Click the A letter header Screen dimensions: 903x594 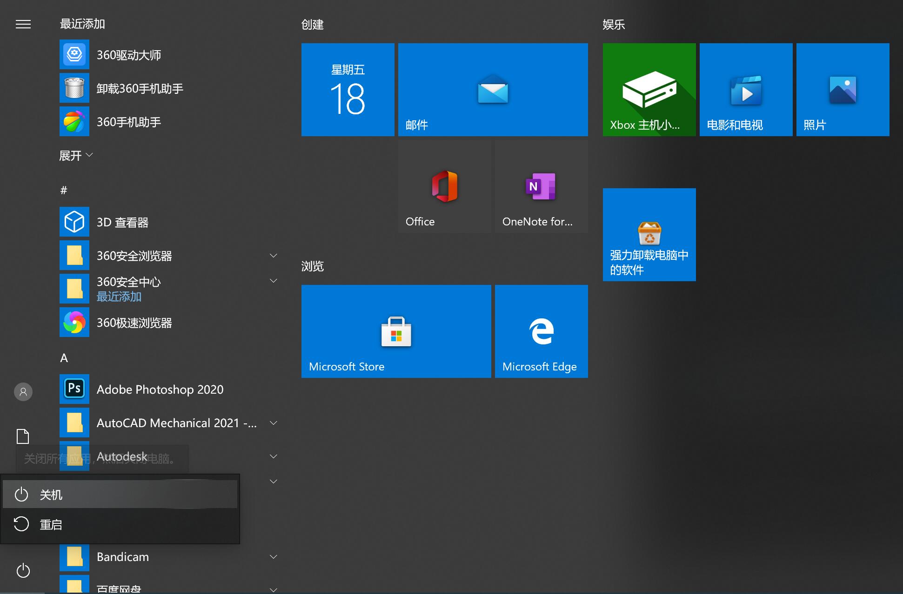click(64, 357)
